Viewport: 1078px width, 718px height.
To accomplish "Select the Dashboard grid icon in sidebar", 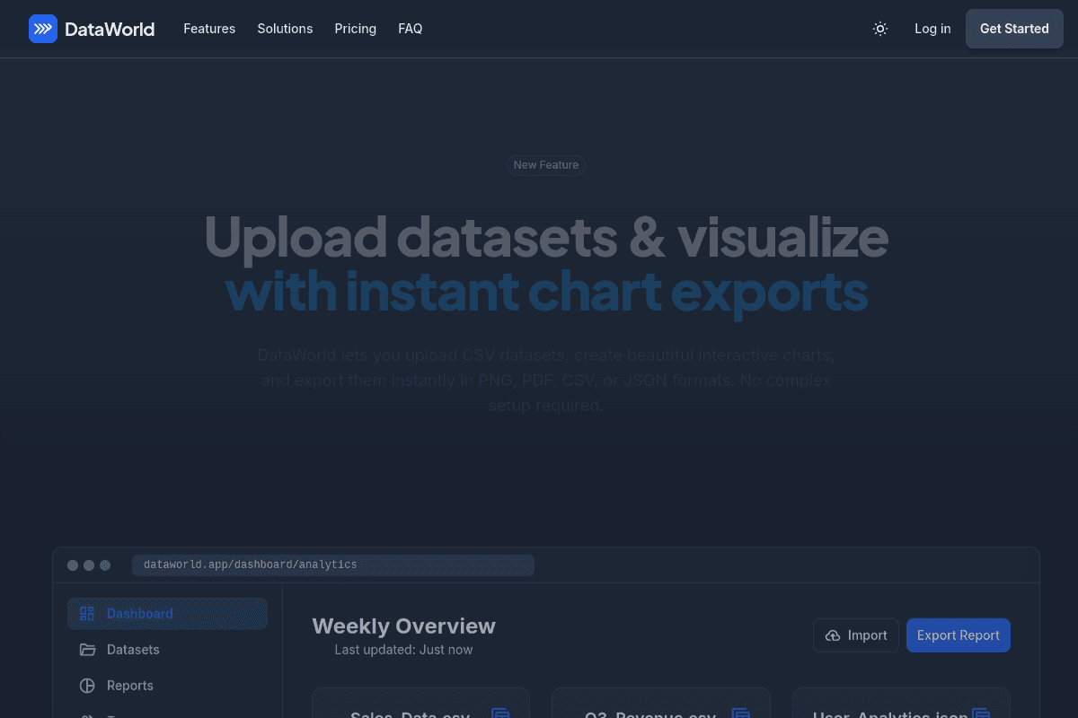I will pos(87,614).
